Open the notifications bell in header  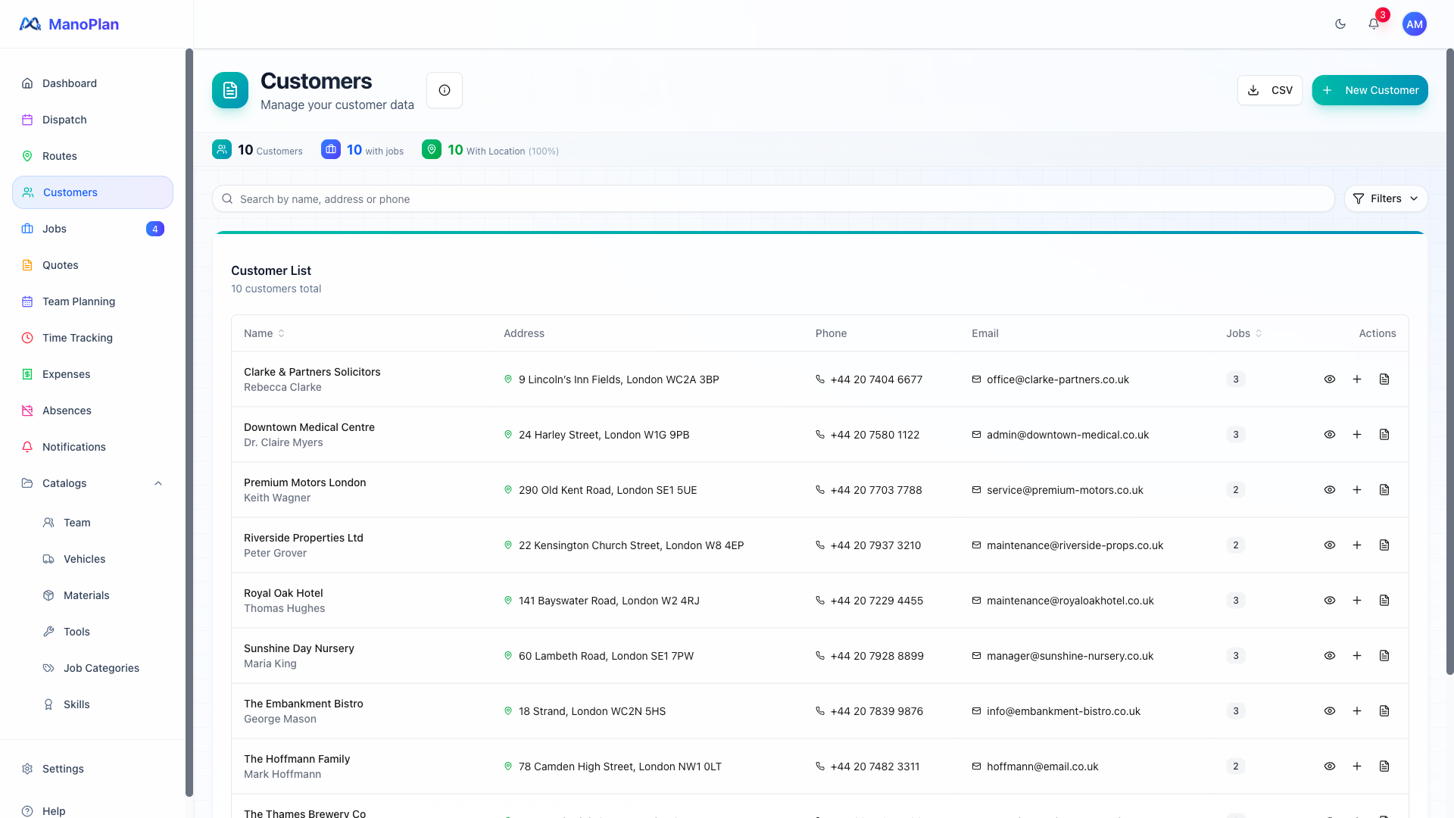click(1374, 24)
